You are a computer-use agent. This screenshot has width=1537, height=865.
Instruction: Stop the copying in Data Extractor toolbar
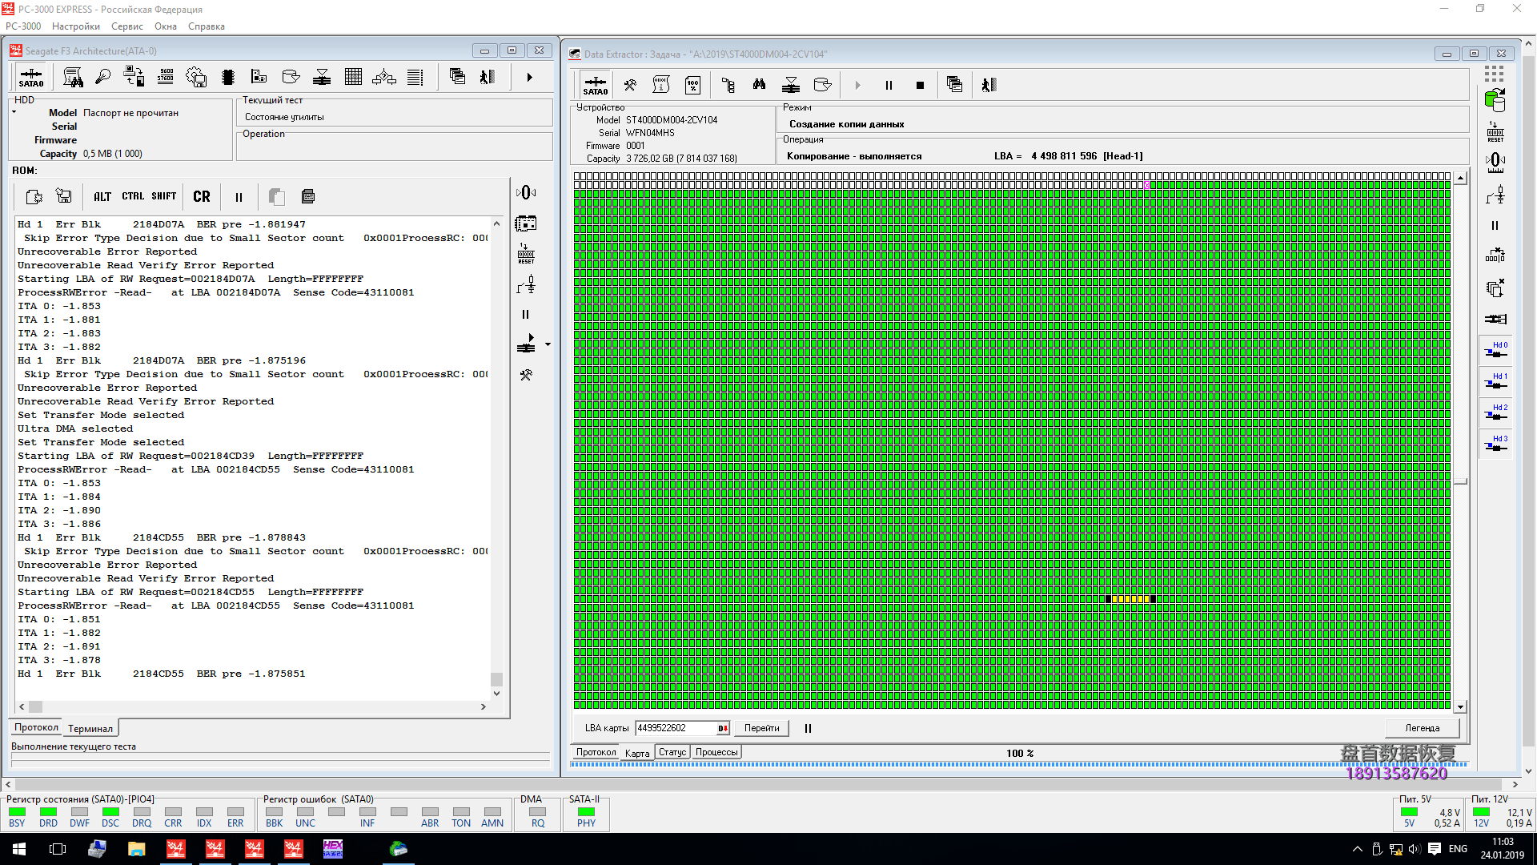point(920,85)
